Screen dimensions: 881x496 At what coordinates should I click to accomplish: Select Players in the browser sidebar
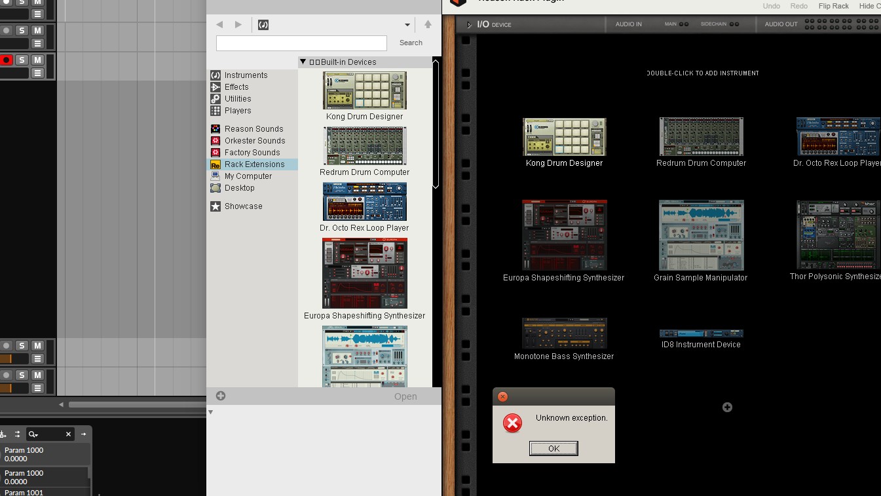238,111
